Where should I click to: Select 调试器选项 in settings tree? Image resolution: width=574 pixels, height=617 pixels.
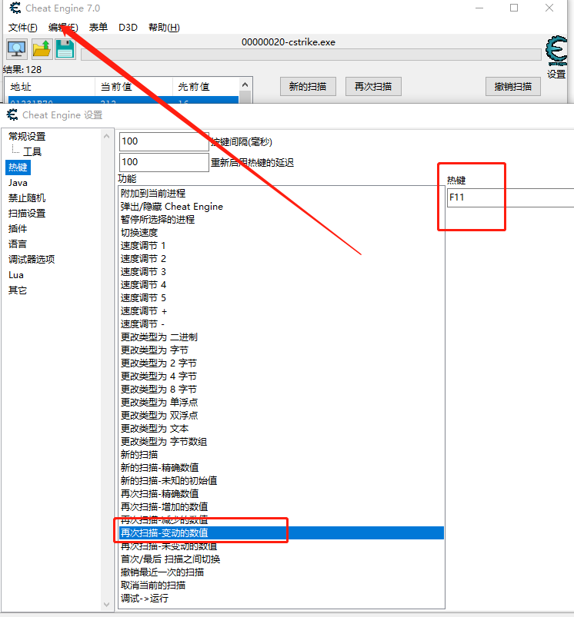32,259
